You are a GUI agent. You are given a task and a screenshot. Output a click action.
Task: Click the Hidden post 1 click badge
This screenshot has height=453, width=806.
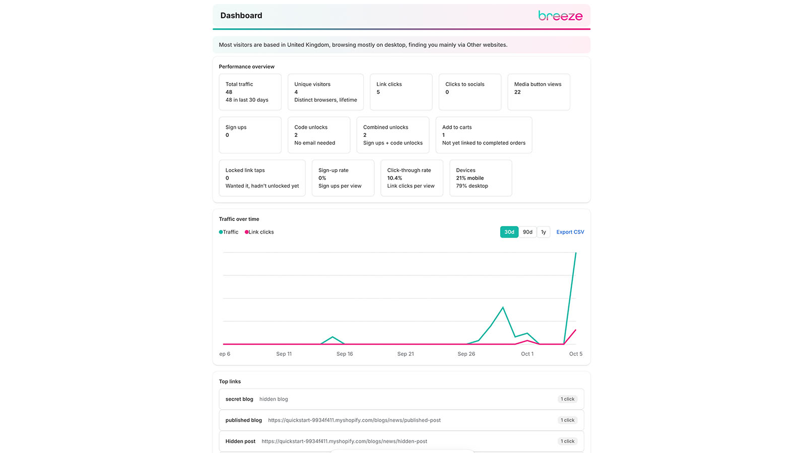click(567, 441)
